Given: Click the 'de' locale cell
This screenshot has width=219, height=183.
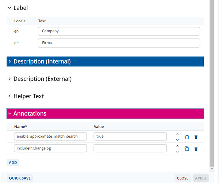Looking at the screenshot, I should (x=16, y=43).
